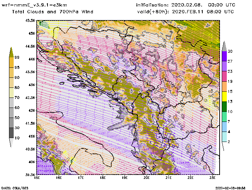Screen dimensions: 252x190
Task: Click the 27 label on wind legend
Action: point(230,61)
